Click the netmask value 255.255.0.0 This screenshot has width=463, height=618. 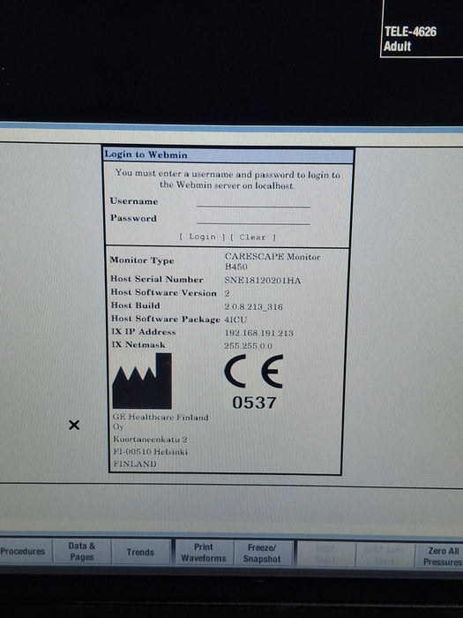click(x=248, y=346)
